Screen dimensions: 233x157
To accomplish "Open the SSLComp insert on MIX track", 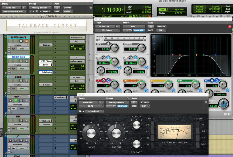I will (46, 121).
